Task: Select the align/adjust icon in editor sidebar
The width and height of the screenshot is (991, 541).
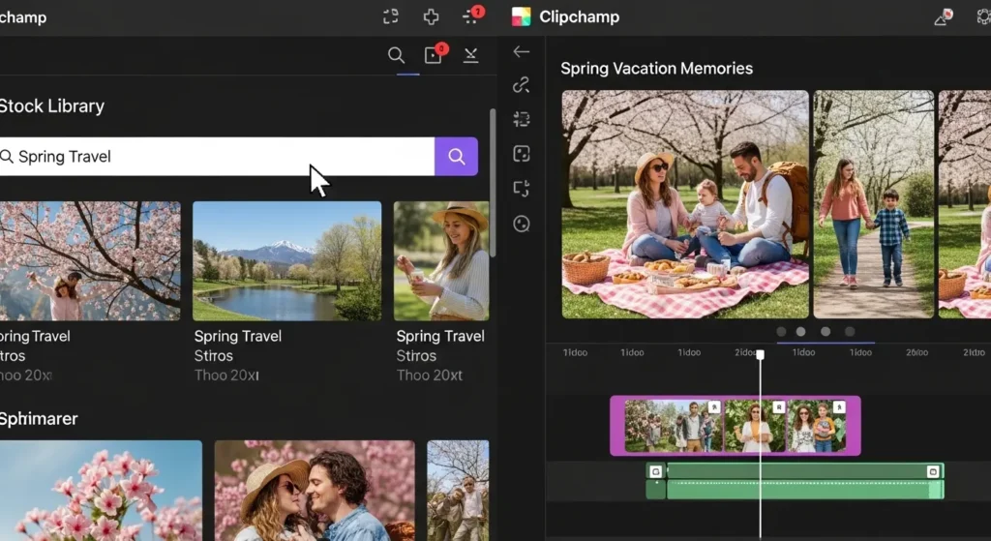Action: coord(522,119)
